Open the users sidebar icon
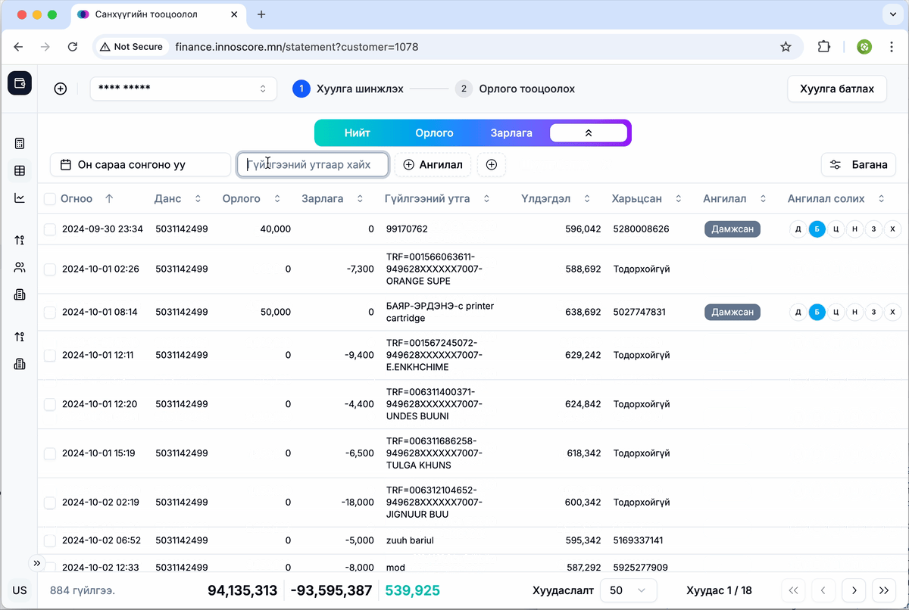Image resolution: width=909 pixels, height=610 pixels. (20, 267)
